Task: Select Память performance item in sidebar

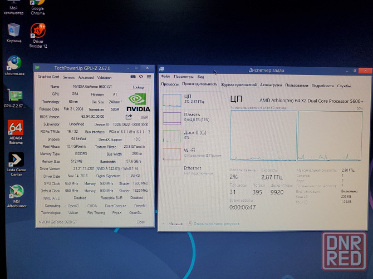Action: (192, 118)
